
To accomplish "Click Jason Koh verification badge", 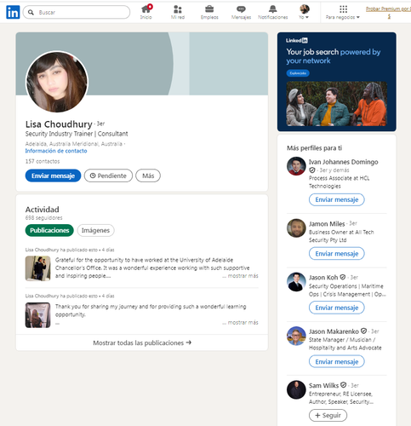I will coord(343,277).
